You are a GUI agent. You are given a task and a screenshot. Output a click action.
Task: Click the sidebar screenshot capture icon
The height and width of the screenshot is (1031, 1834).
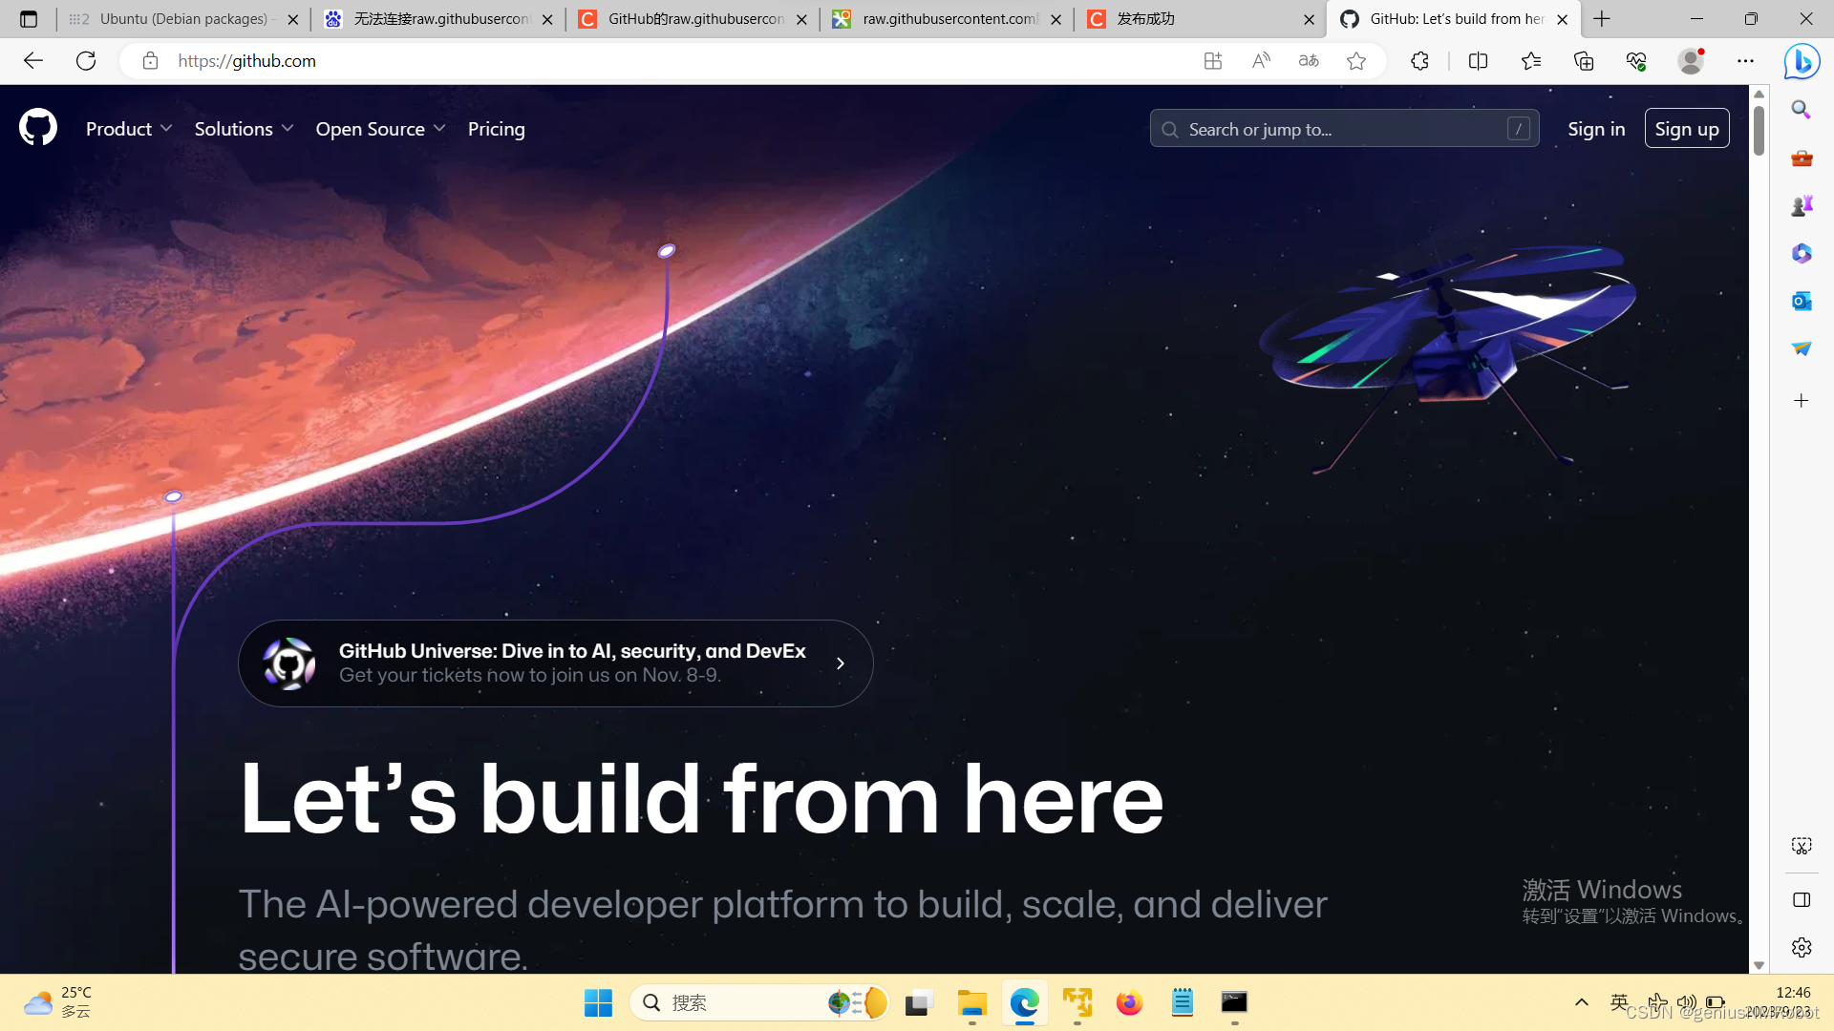(x=1802, y=846)
